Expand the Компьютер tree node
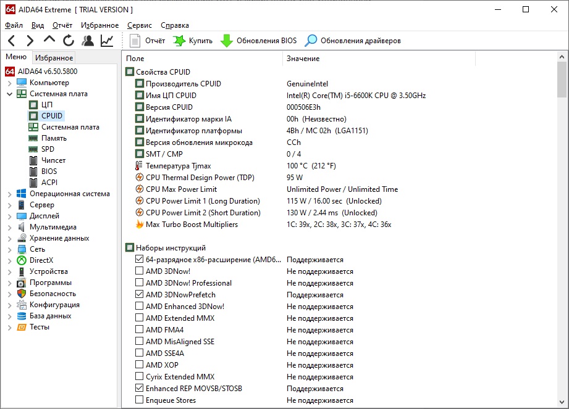569x409 pixels. tap(9, 83)
